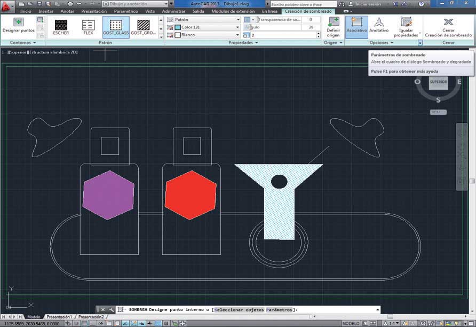The width and height of the screenshot is (476, 327).
Task: Close hatch creation with Cerrar button
Action: (x=448, y=22)
